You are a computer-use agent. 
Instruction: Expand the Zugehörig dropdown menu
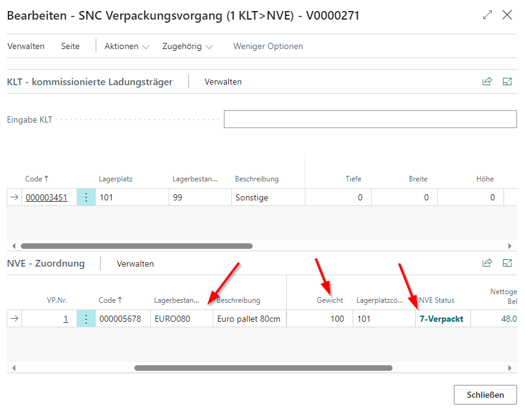pyautogui.click(x=186, y=46)
